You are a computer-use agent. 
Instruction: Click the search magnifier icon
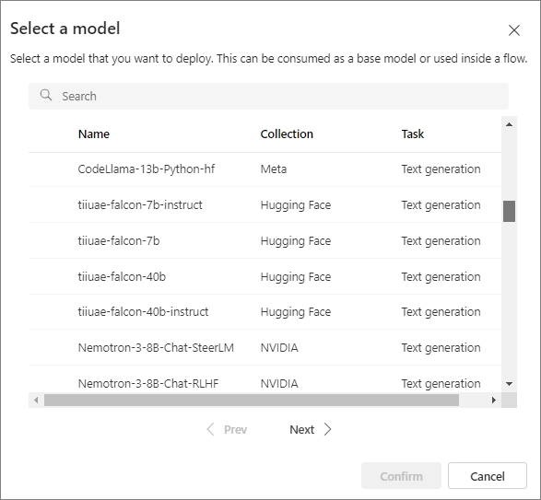click(x=46, y=95)
